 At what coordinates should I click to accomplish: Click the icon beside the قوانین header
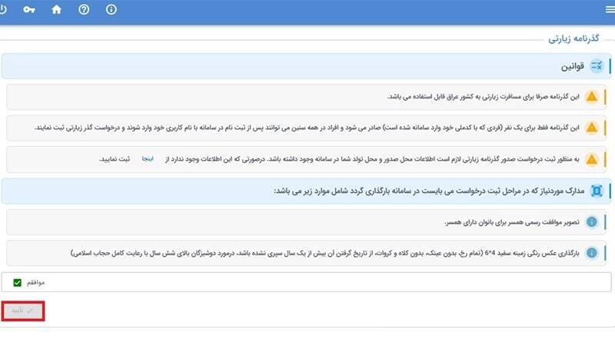pos(596,66)
